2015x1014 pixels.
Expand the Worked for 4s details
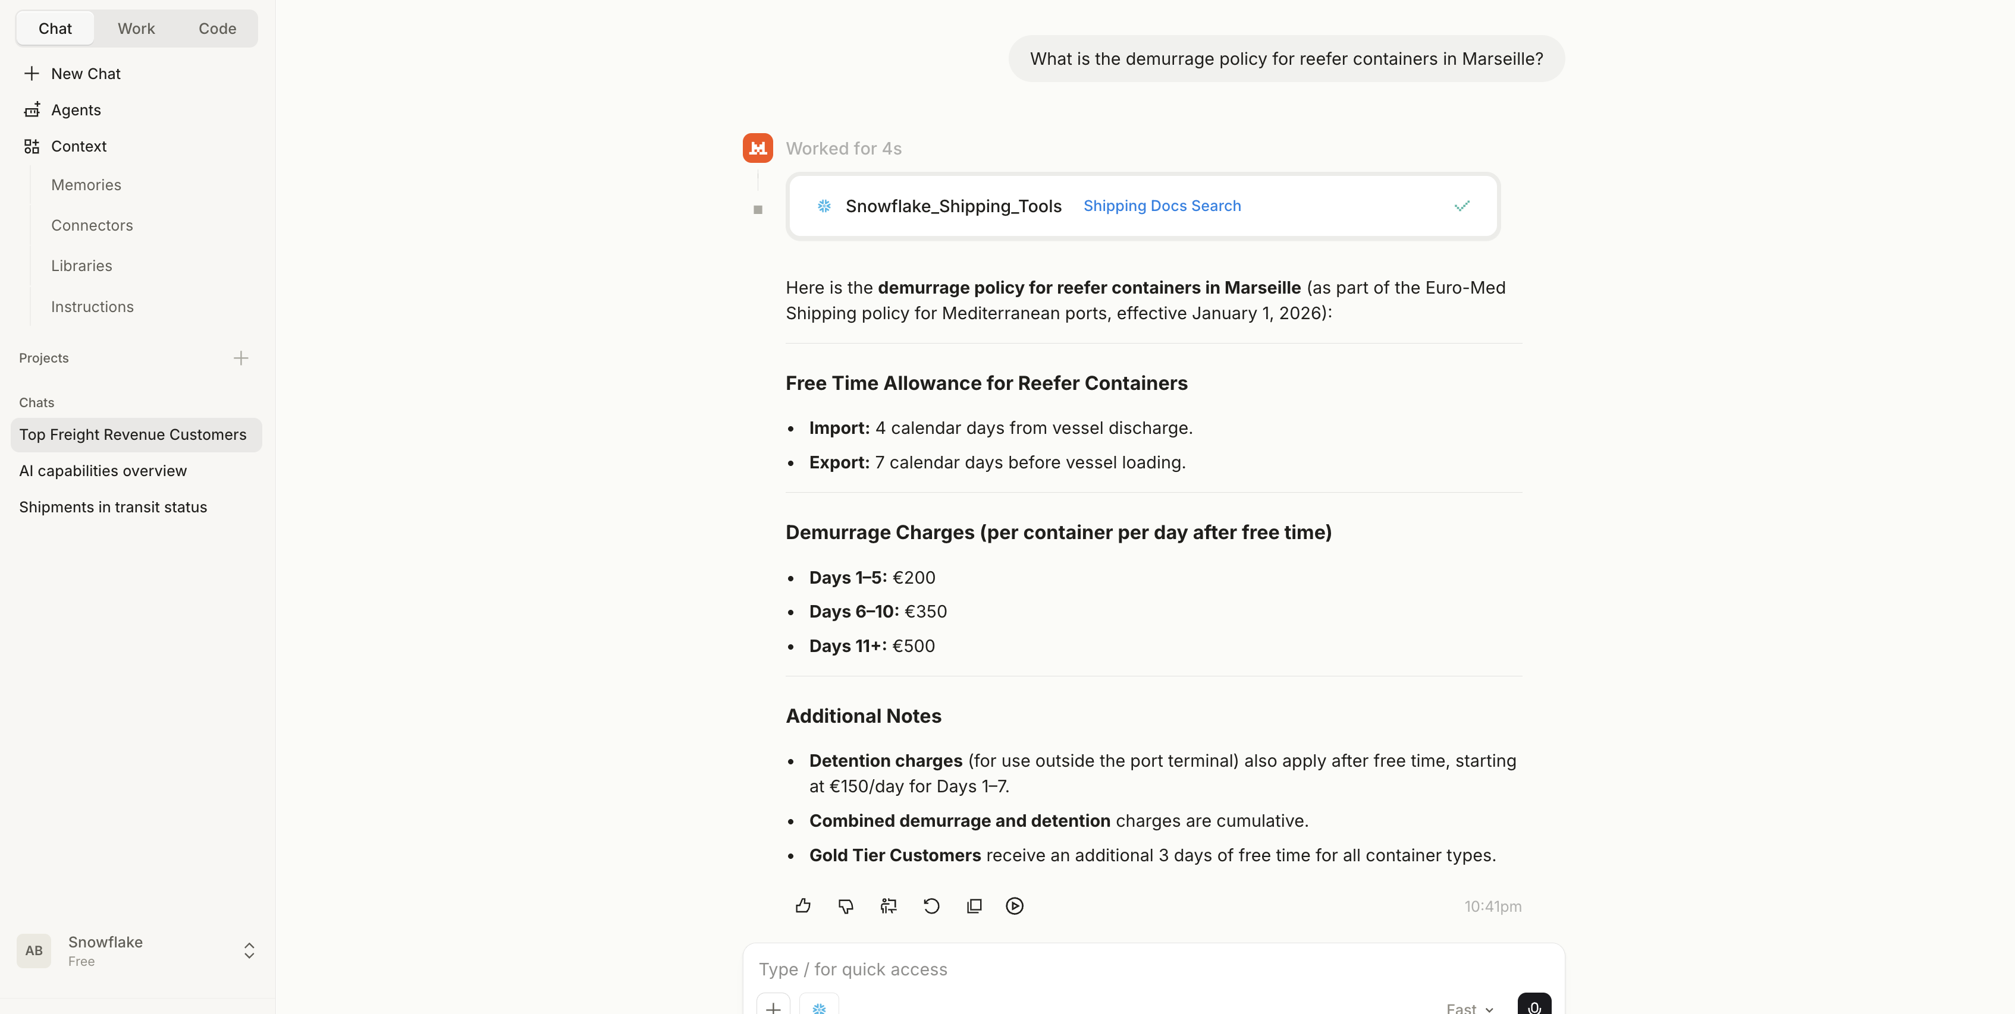[x=843, y=149]
